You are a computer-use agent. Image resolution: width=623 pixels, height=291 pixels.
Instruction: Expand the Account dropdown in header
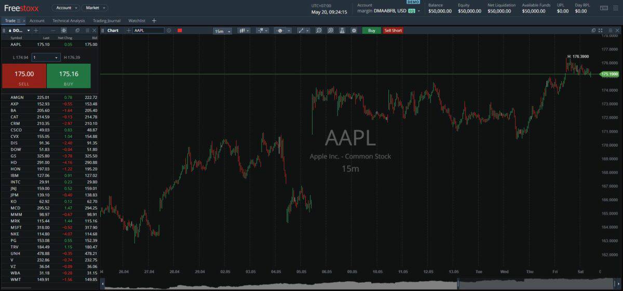[x=65, y=8]
